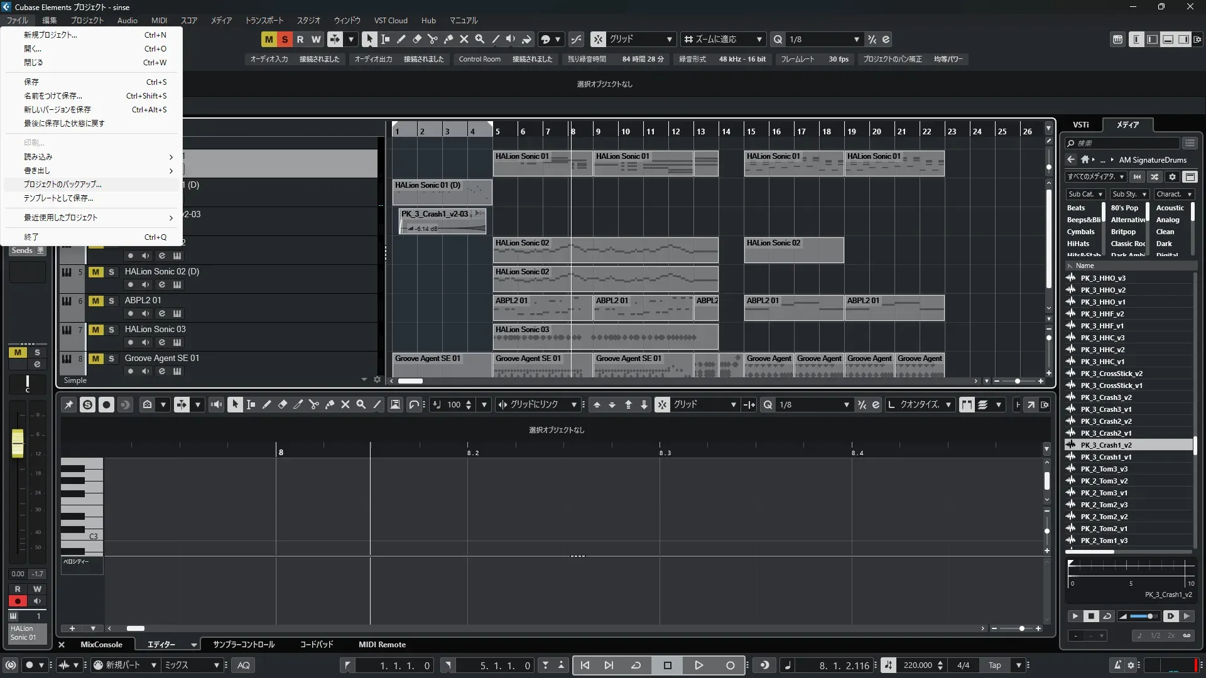
Task: Toggle the global Mute state button in the top toolbar
Action: (269, 39)
